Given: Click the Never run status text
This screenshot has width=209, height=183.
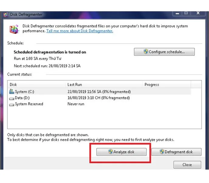Looking at the screenshot, I should click(x=76, y=104).
